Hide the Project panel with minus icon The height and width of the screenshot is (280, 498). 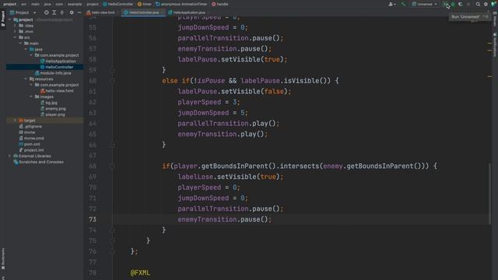coord(79,12)
